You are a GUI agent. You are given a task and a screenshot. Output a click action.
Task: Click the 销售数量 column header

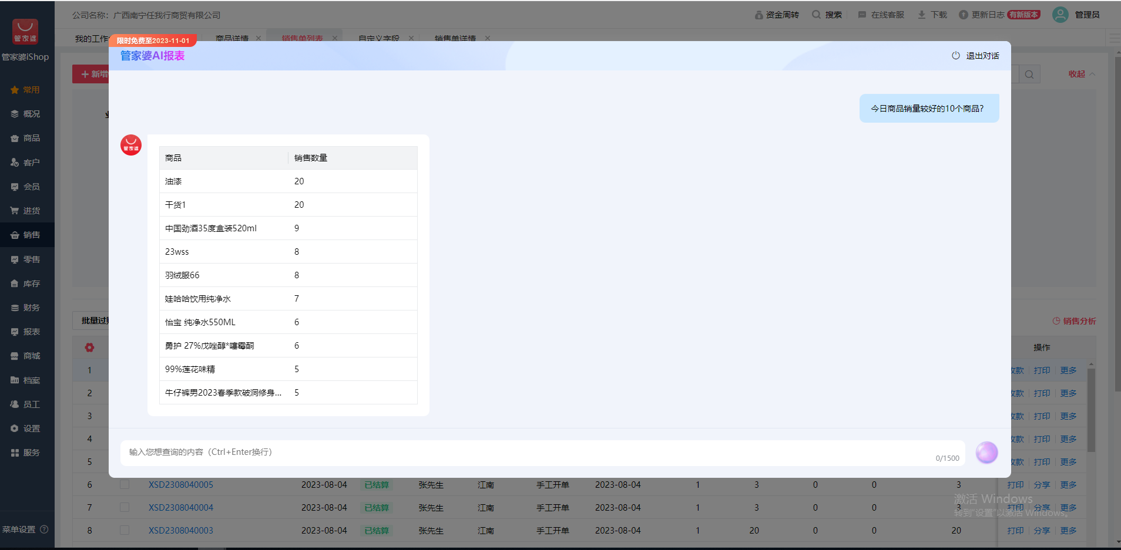(353, 158)
